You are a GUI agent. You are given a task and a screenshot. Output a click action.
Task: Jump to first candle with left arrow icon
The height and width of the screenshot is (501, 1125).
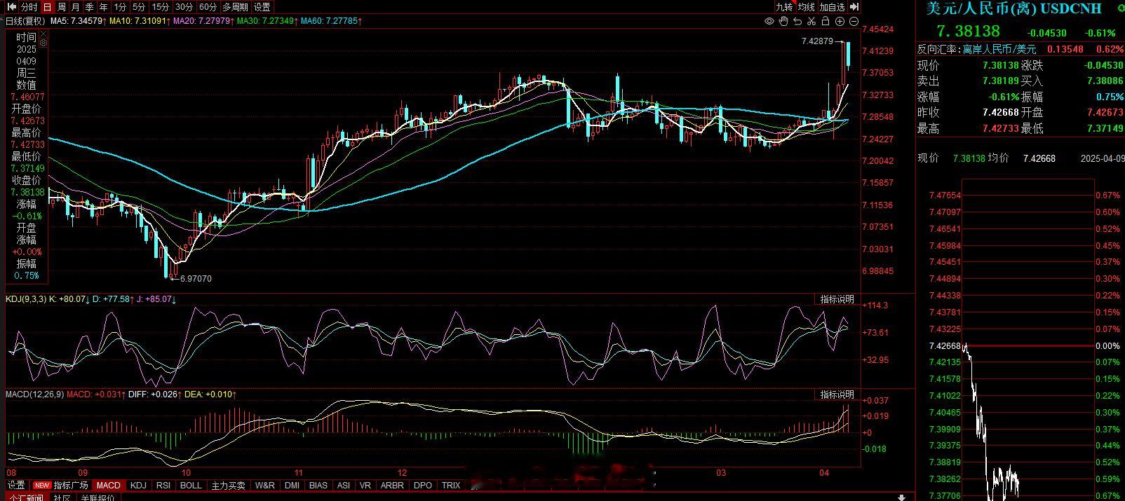point(11,7)
